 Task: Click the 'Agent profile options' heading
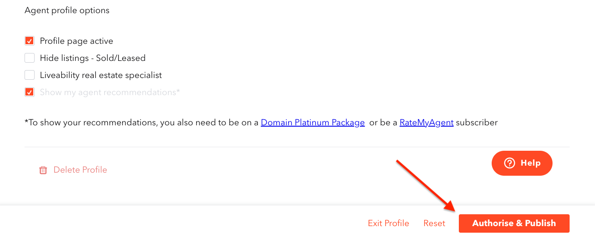pos(67,10)
